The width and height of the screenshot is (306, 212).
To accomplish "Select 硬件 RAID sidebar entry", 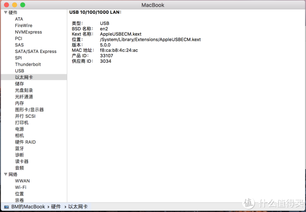I will pos(25,142).
